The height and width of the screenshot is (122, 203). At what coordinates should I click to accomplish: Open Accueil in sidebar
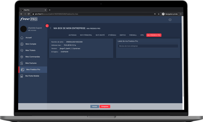click(29, 38)
